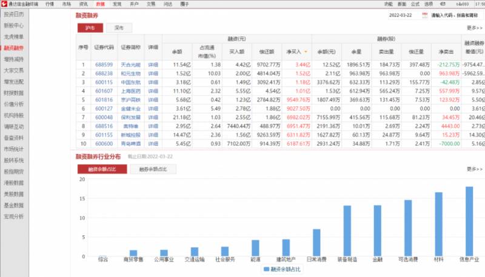Open the 功能 menu in the top right
Screen dimensions: 485x277
click(389, 4)
